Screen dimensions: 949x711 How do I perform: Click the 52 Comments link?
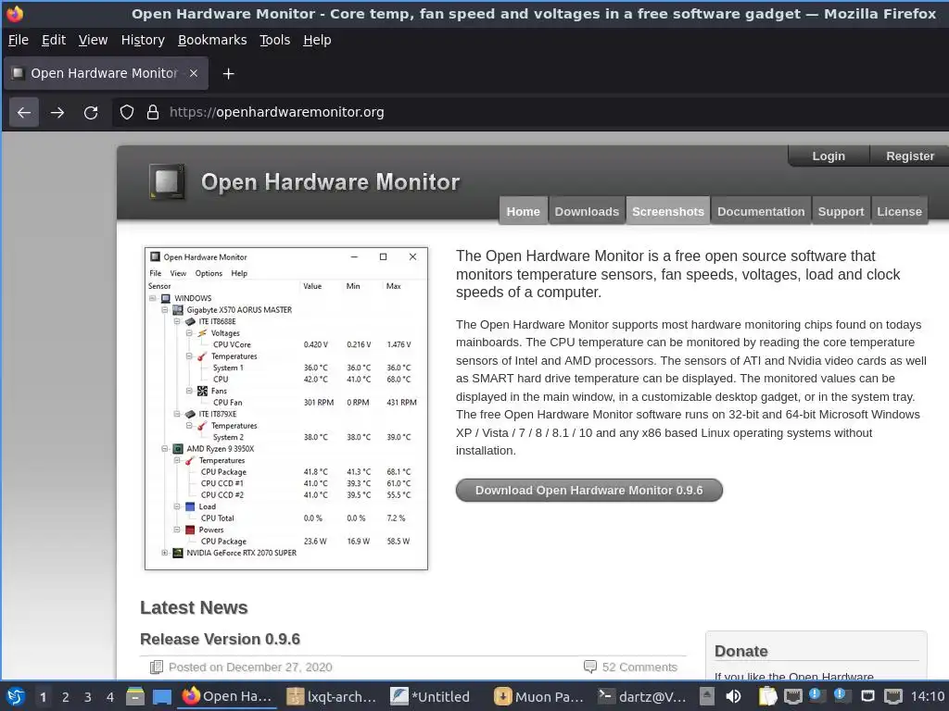[x=639, y=667]
